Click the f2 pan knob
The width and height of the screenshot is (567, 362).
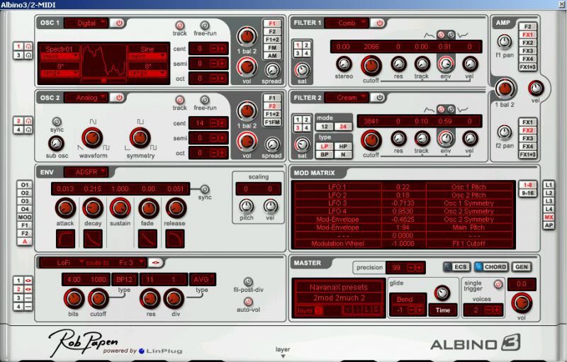pos(505,132)
